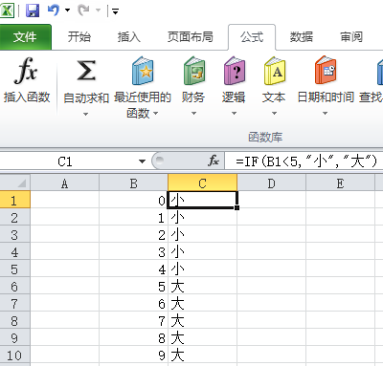This screenshot has width=383, height=366.
Task: Open the Redo history dropdown arrow
Action: pos(98,11)
